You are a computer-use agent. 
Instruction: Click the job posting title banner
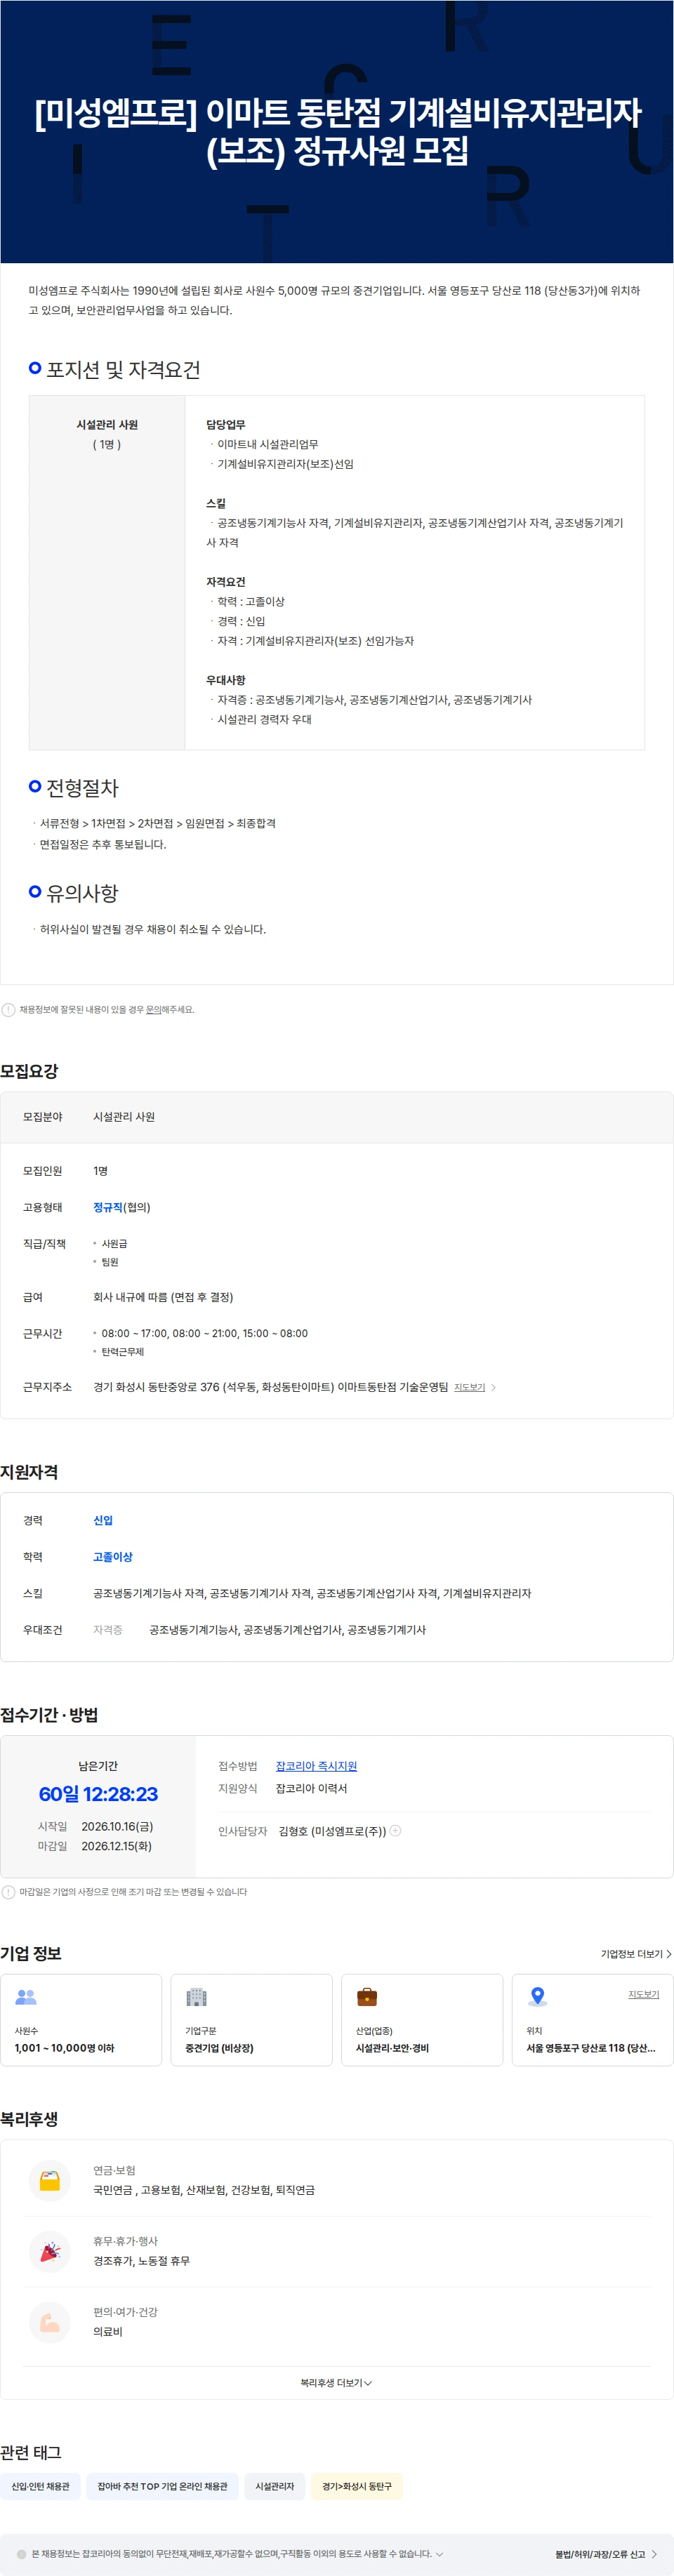coord(337,131)
